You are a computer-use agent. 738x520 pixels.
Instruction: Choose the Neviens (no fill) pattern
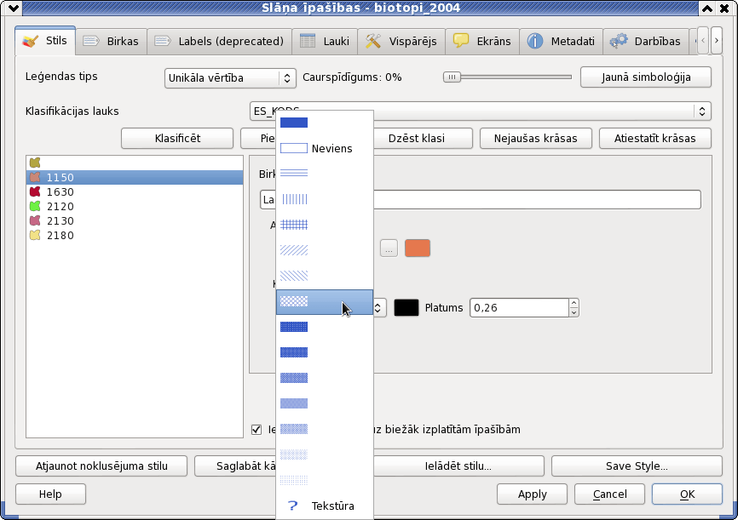pos(325,149)
